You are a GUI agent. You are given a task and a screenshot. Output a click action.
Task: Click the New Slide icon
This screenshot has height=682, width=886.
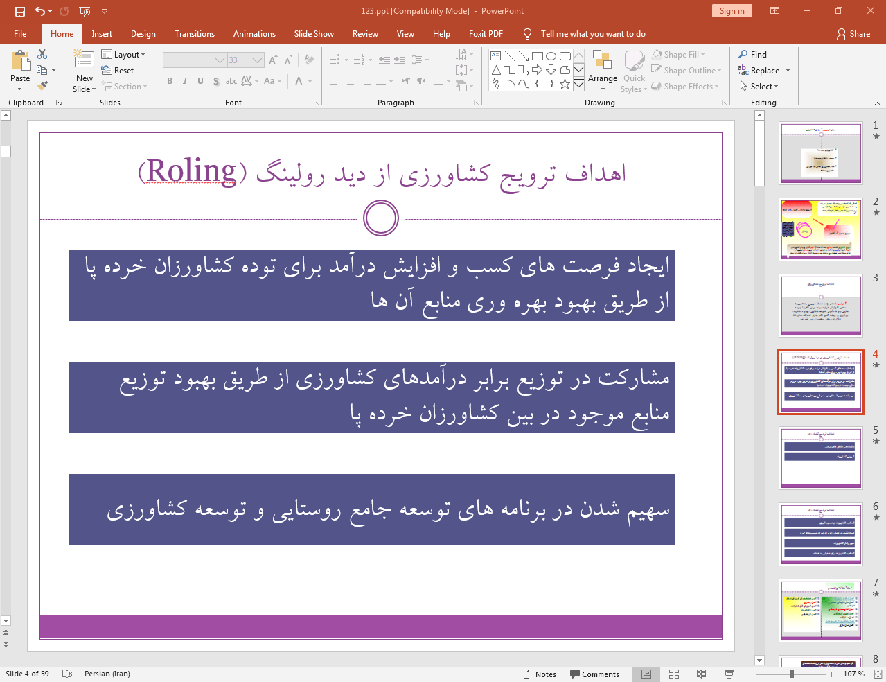click(x=84, y=60)
